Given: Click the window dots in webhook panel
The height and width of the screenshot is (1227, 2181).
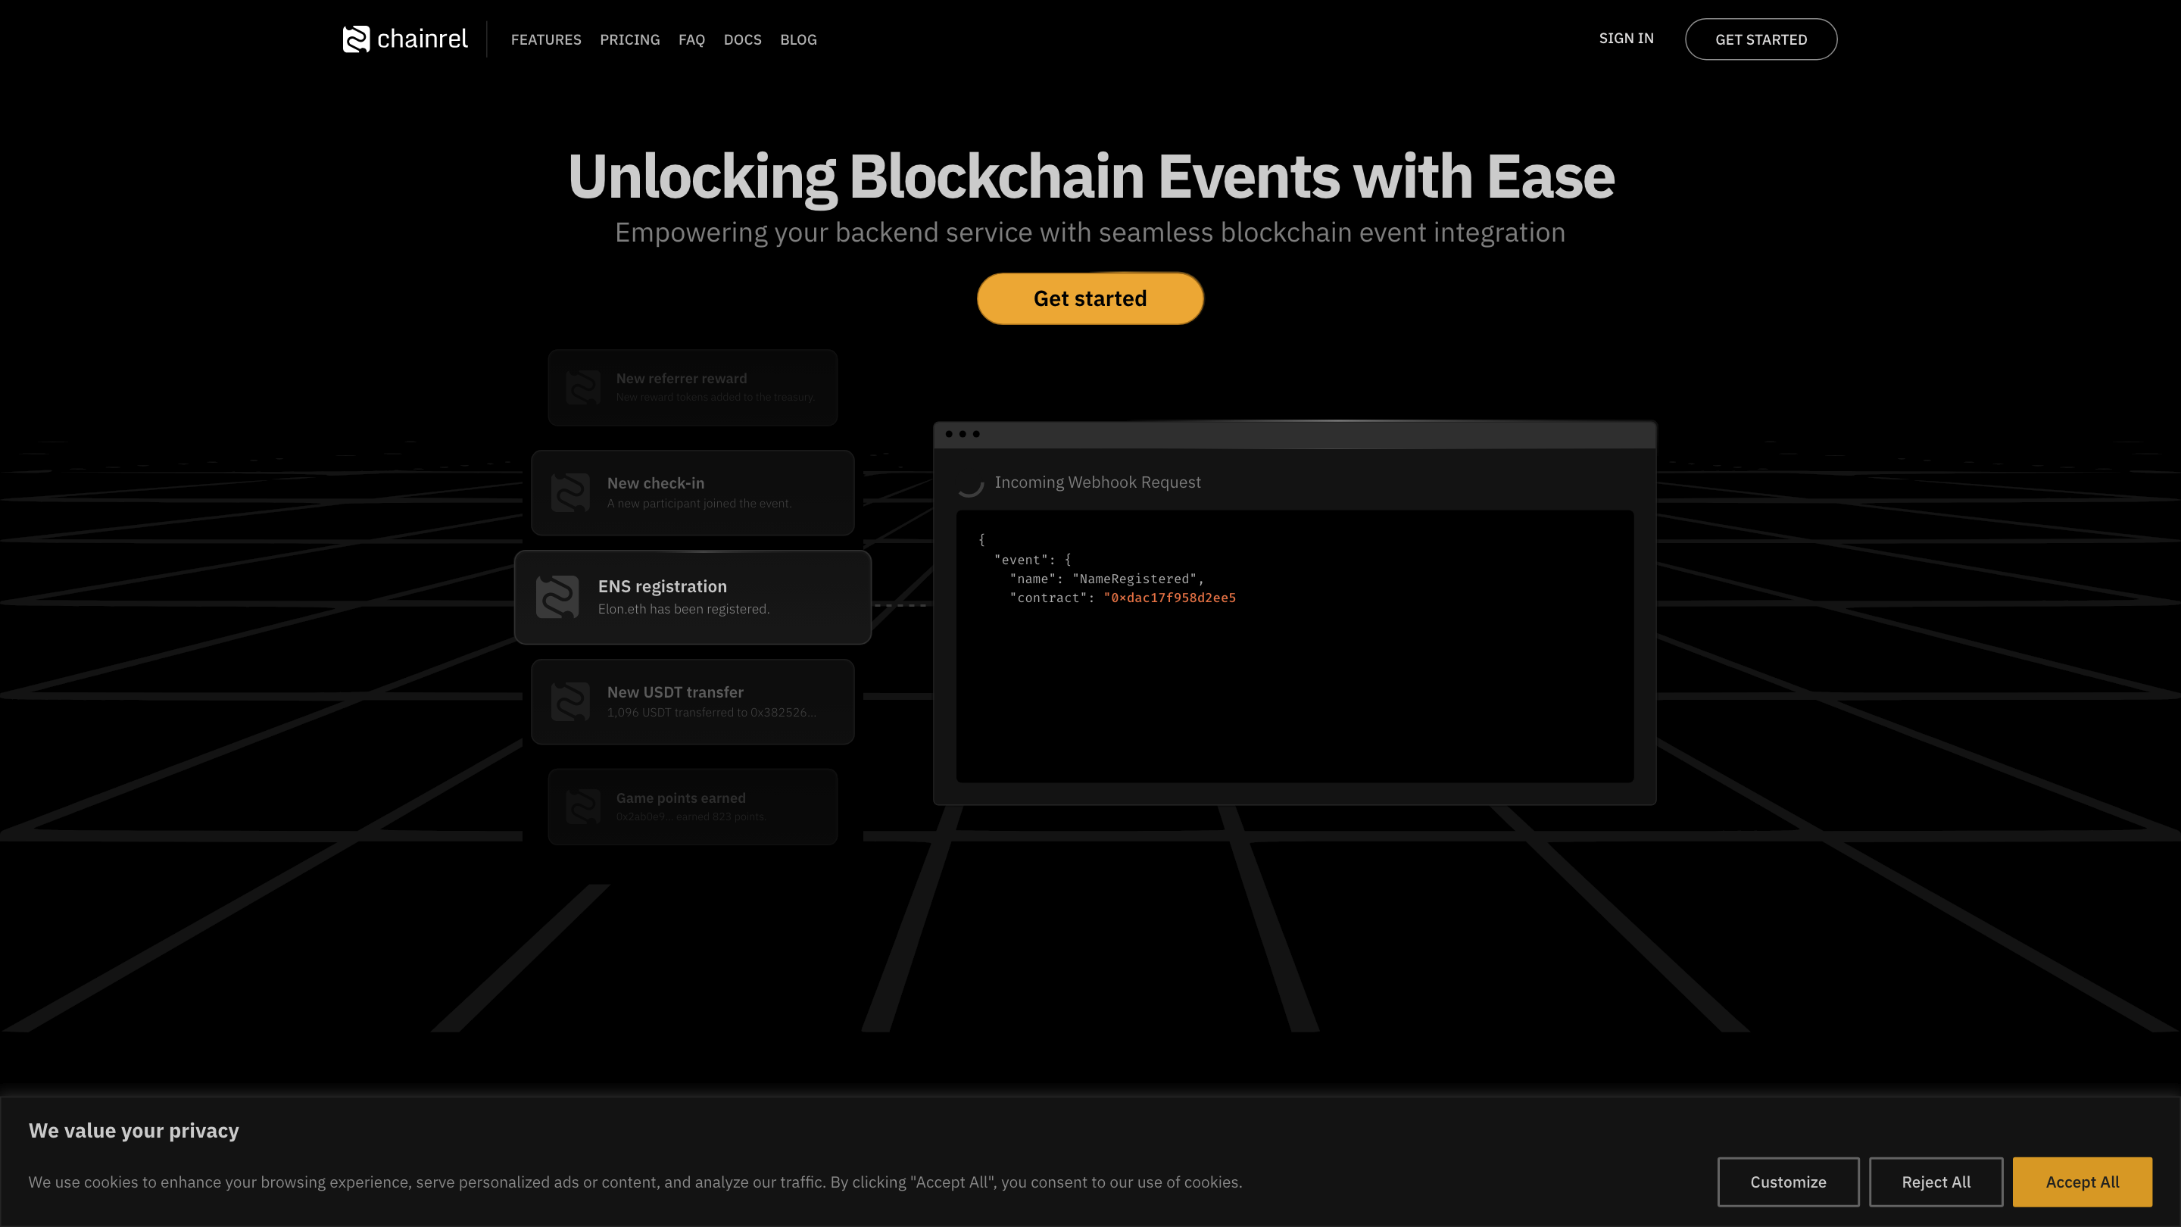Looking at the screenshot, I should (962, 435).
